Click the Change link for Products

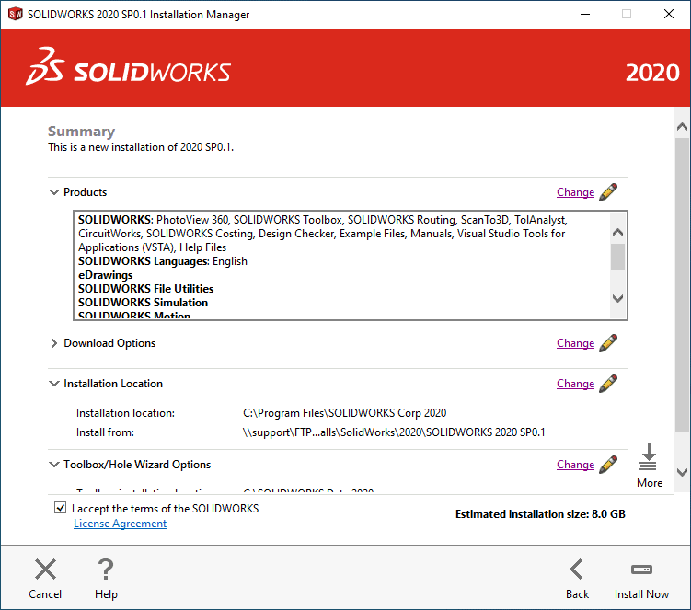575,192
